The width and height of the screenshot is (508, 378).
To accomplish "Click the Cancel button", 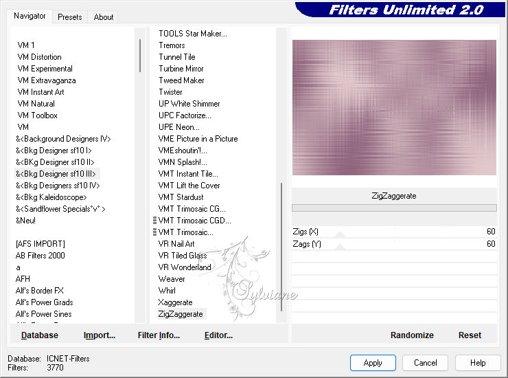I will point(425,362).
